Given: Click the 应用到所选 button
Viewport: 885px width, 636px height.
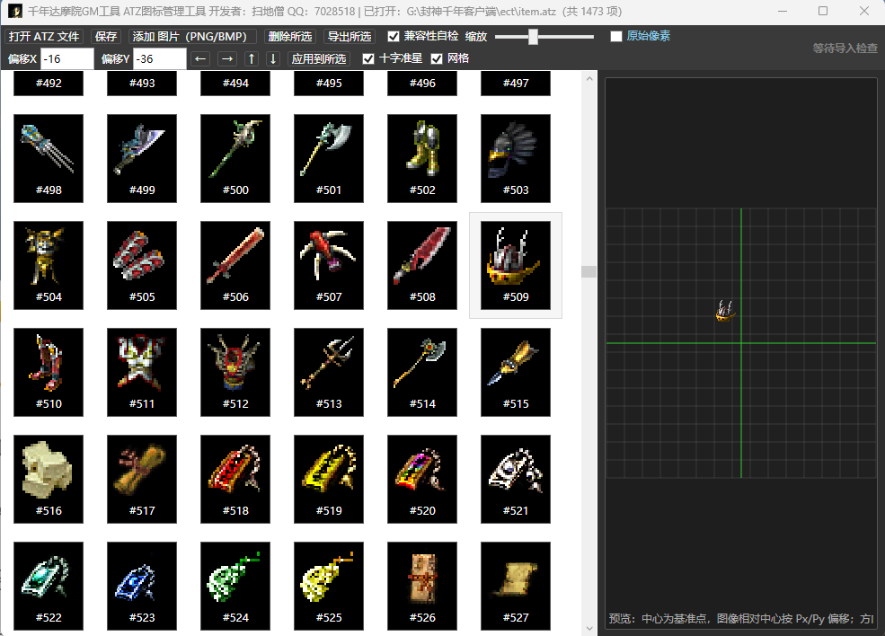Looking at the screenshot, I should point(319,58).
